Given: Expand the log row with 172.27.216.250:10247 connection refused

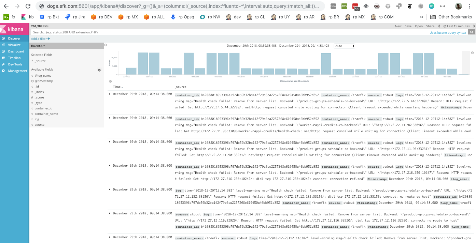Looking at the screenshot, I should [109, 166].
